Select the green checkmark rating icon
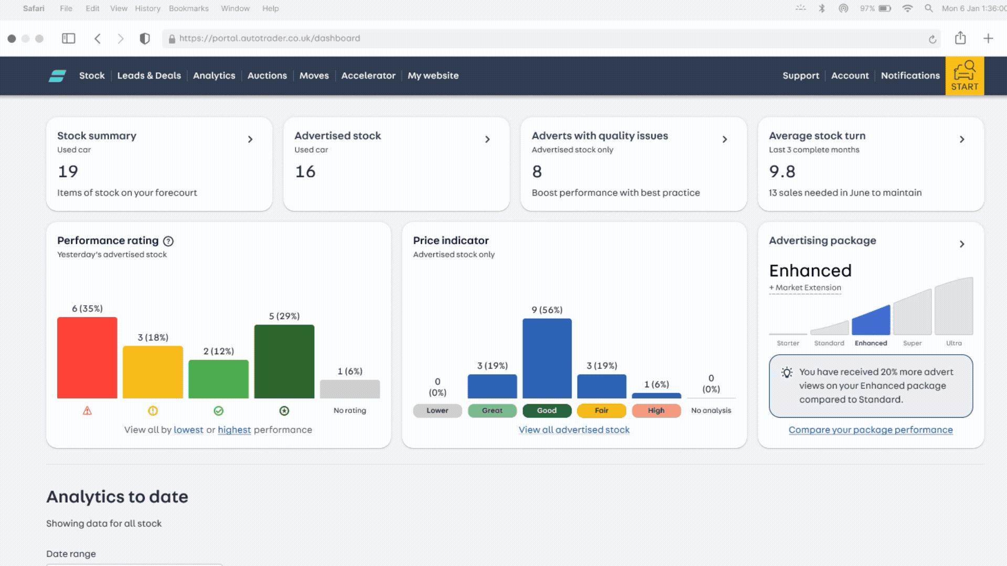The height and width of the screenshot is (566, 1007). pyautogui.click(x=219, y=411)
